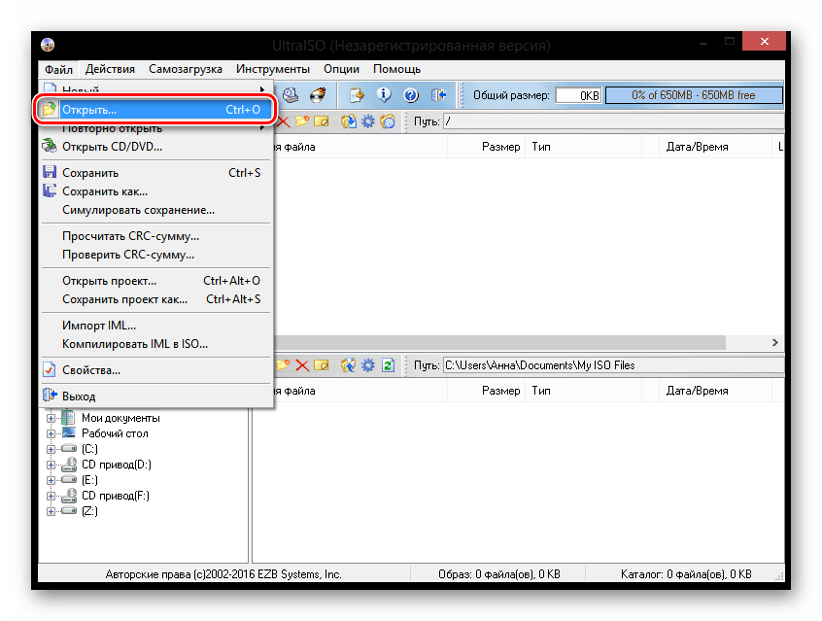The width and height of the screenshot is (822, 621).
Task: Click the add files icon in the upper image toolbar
Action: click(348, 121)
